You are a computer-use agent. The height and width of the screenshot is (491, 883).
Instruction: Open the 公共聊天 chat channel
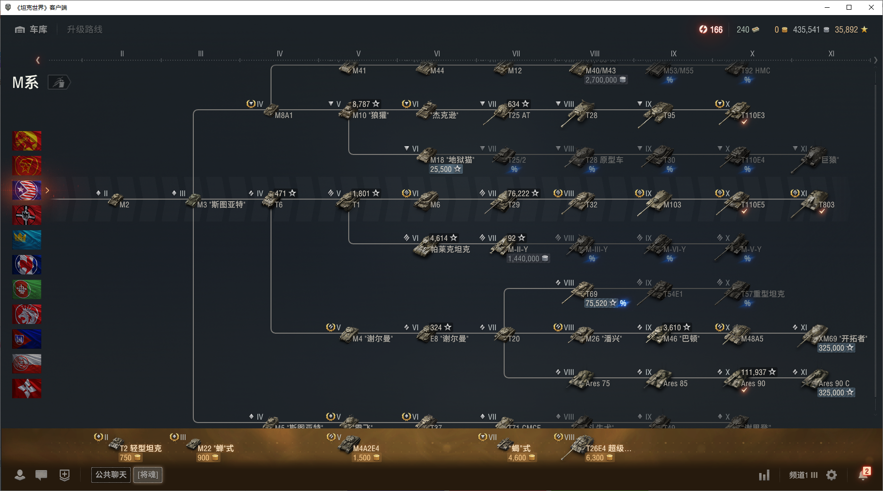pos(111,474)
